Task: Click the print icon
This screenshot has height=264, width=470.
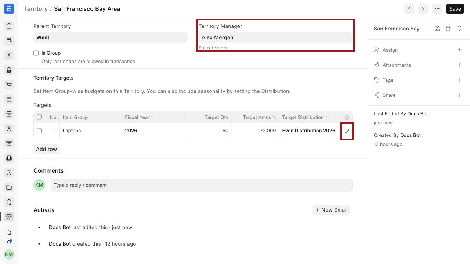Action: coord(448,29)
